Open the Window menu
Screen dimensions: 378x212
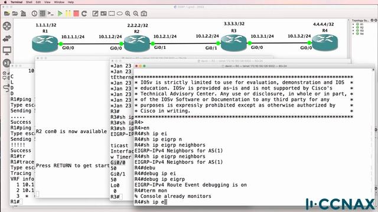[59, 2]
